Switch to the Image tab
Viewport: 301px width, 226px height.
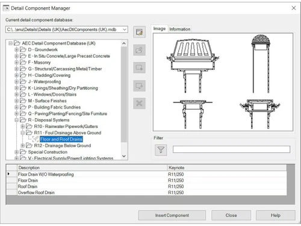(160, 29)
